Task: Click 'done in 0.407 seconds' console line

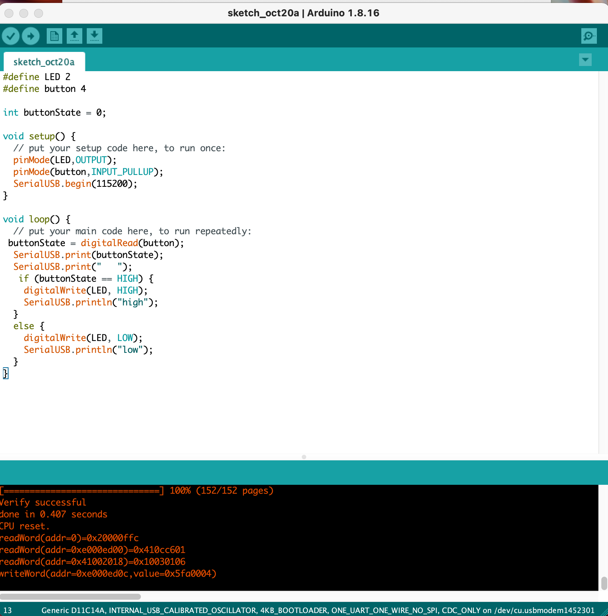Action: coord(54,514)
